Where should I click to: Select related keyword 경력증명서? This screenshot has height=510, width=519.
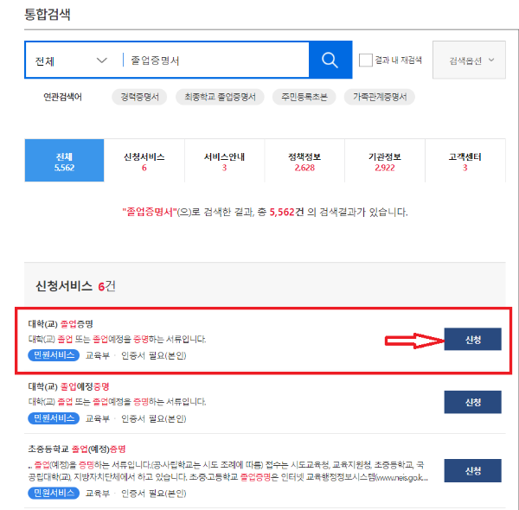click(x=139, y=97)
